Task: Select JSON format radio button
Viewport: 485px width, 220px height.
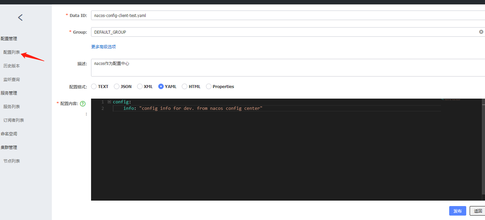Action: (x=117, y=86)
